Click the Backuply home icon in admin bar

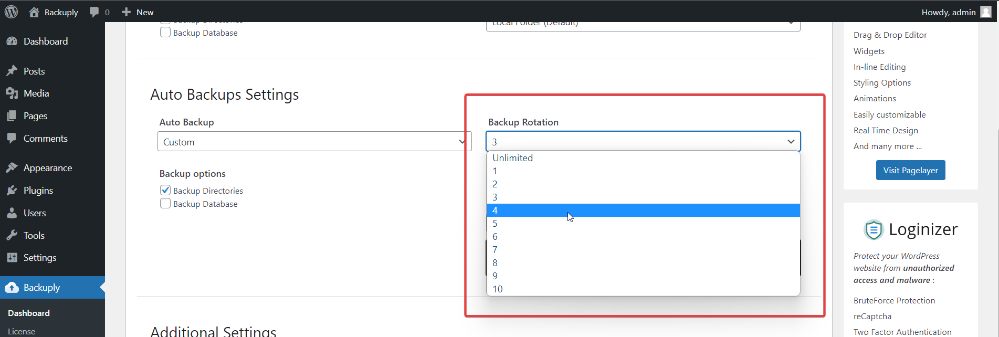pyautogui.click(x=34, y=12)
